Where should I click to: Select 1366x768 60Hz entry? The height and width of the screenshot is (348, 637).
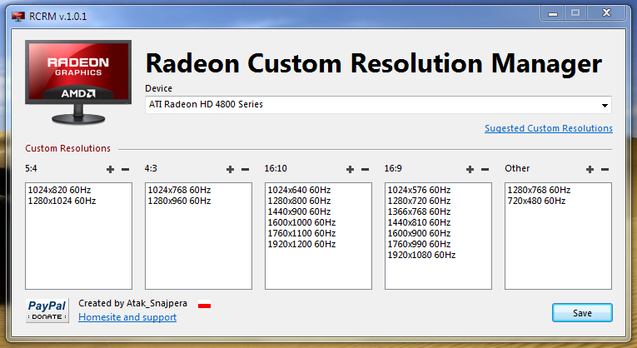point(419,211)
